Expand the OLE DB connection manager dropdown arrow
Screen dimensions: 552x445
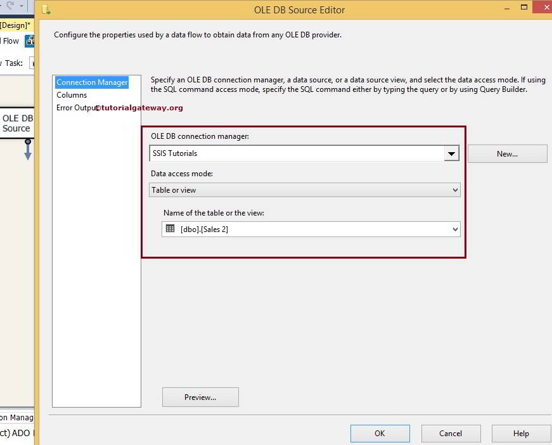point(451,153)
